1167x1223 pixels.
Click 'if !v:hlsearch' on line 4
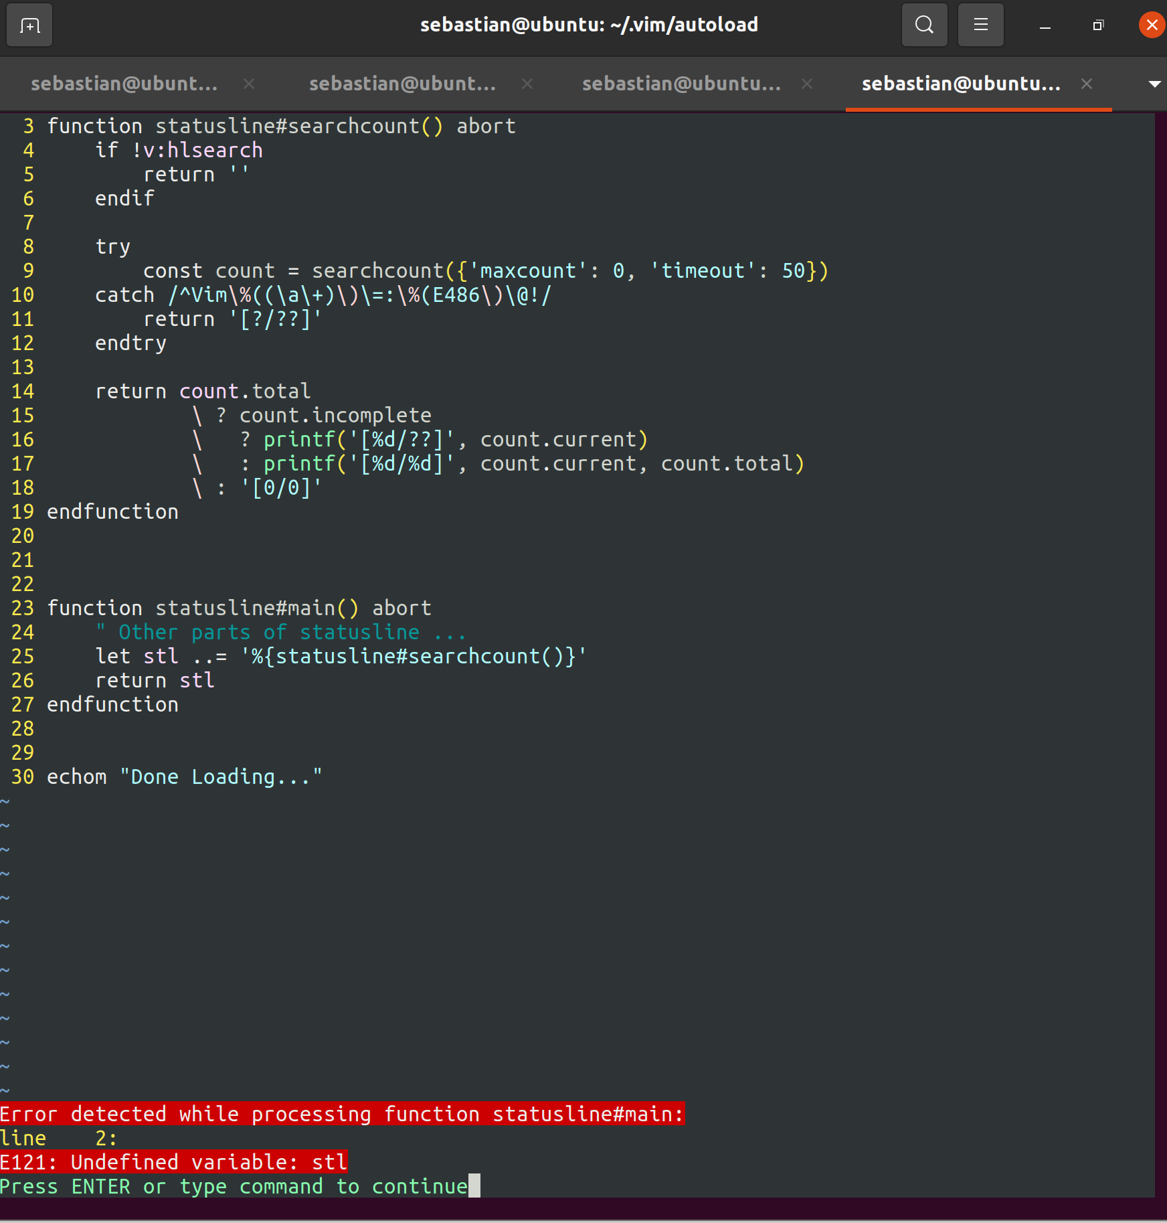pyautogui.click(x=179, y=150)
